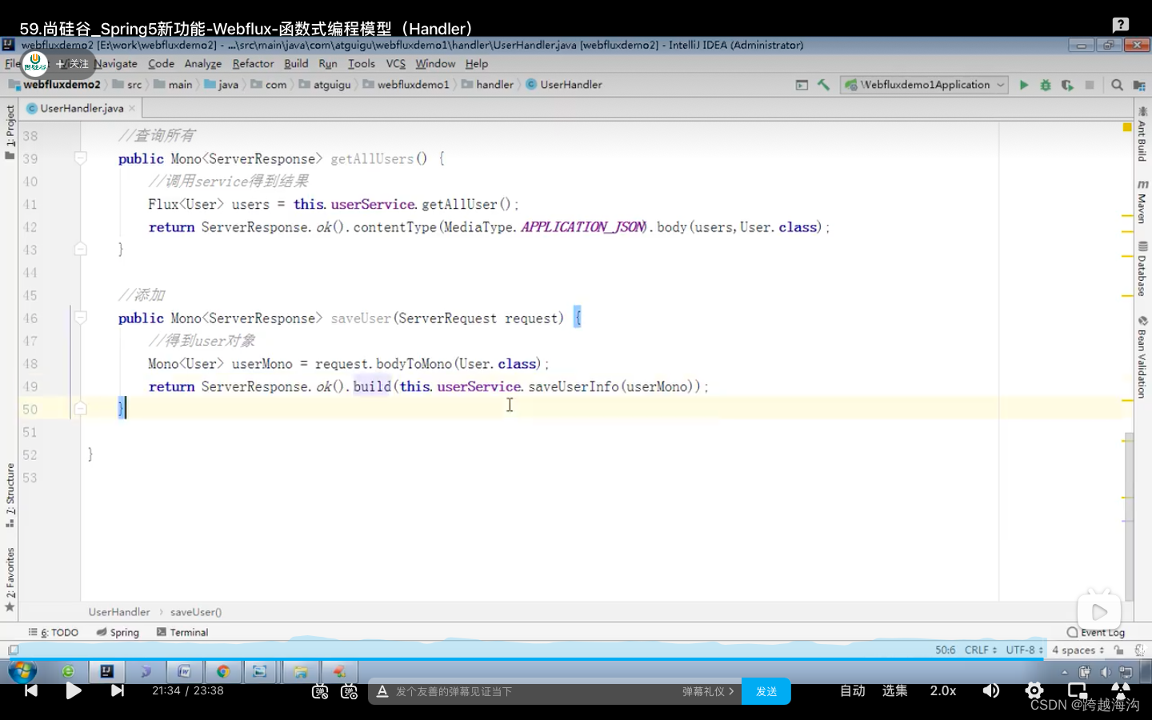This screenshot has height=720, width=1152.
Task: Open the VCS menu
Action: (396, 63)
